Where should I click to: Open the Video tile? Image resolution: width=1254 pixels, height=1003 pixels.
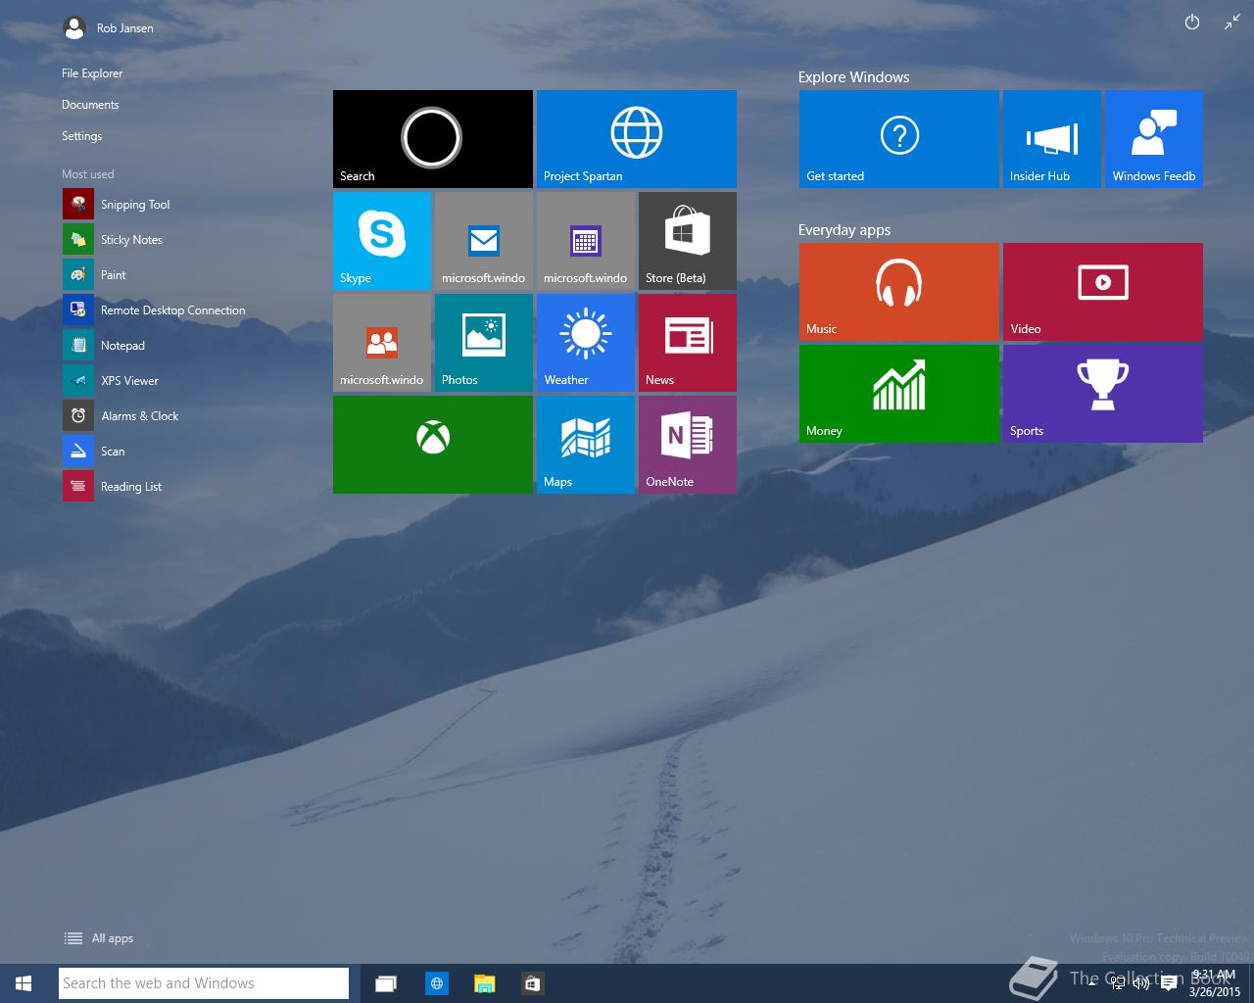(1103, 292)
